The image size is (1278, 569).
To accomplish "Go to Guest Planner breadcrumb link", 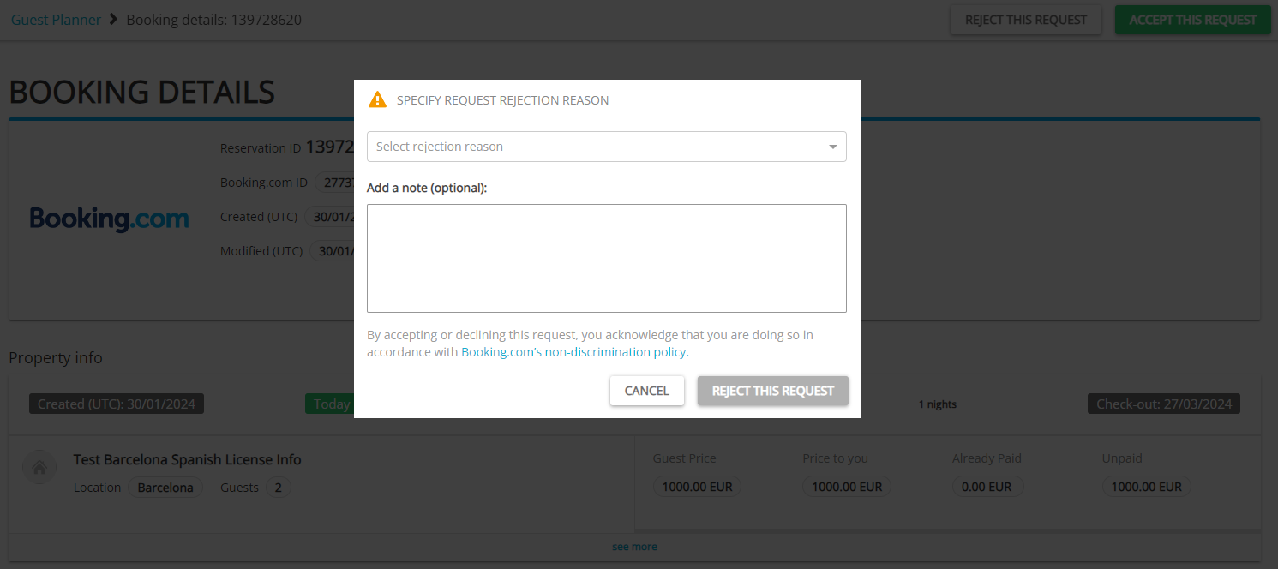I will (x=56, y=20).
